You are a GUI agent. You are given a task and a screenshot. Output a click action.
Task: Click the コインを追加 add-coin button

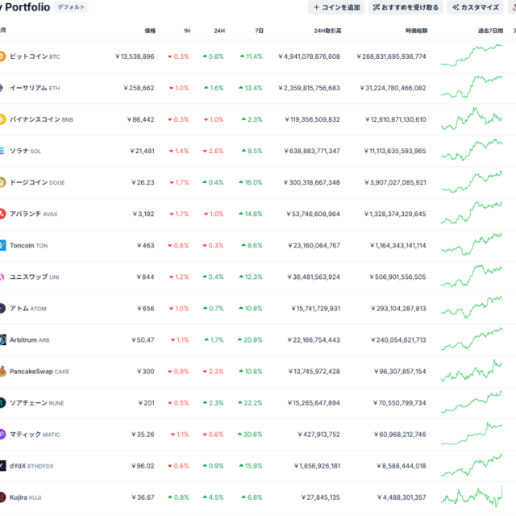coord(336,7)
